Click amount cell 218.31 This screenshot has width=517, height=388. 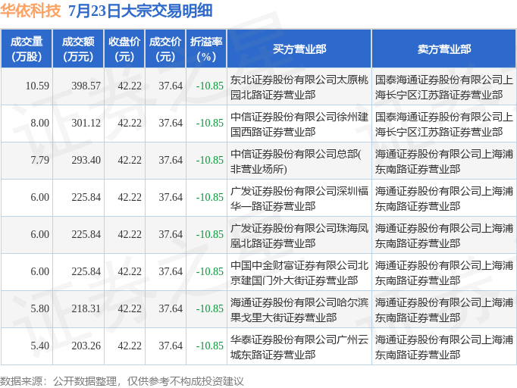point(86,309)
